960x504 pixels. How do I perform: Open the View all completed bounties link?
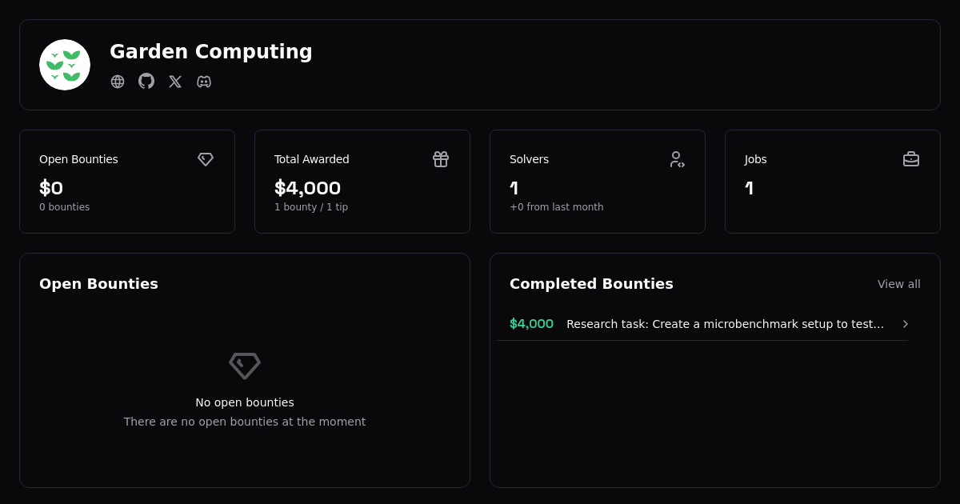pyautogui.click(x=898, y=284)
